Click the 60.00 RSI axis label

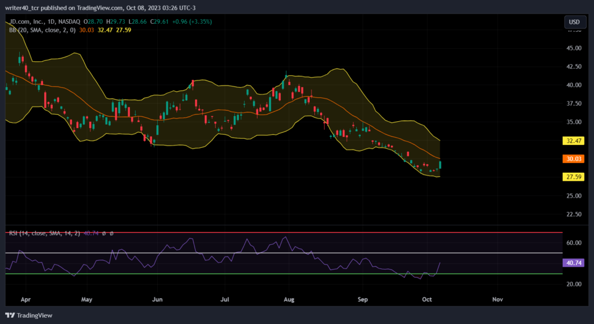(x=574, y=243)
